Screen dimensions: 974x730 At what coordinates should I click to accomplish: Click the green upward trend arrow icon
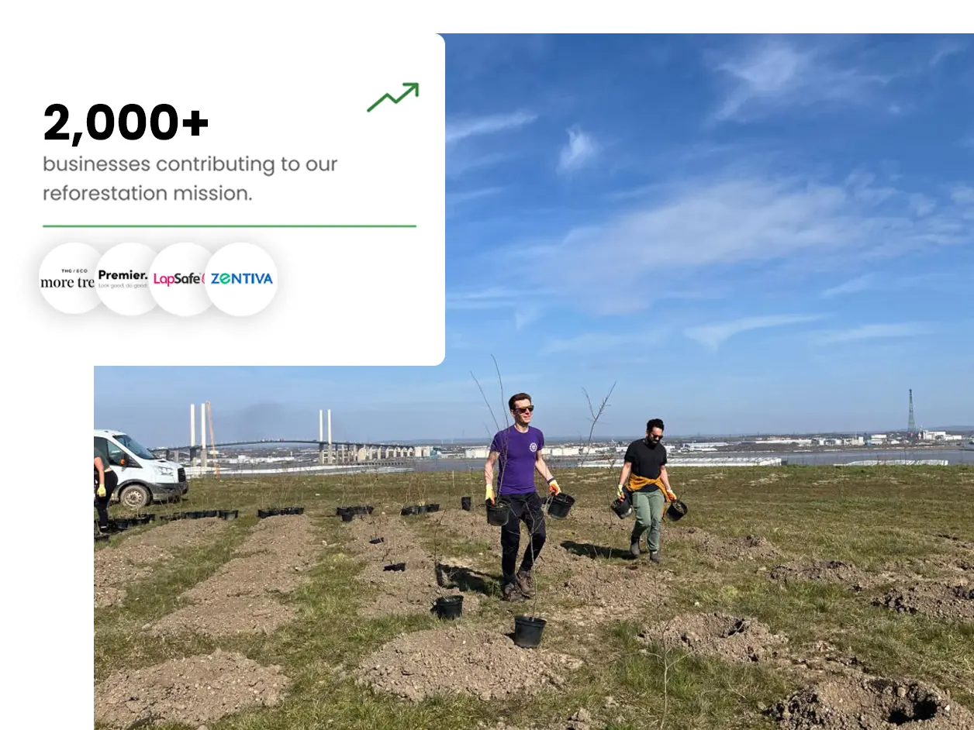click(392, 97)
